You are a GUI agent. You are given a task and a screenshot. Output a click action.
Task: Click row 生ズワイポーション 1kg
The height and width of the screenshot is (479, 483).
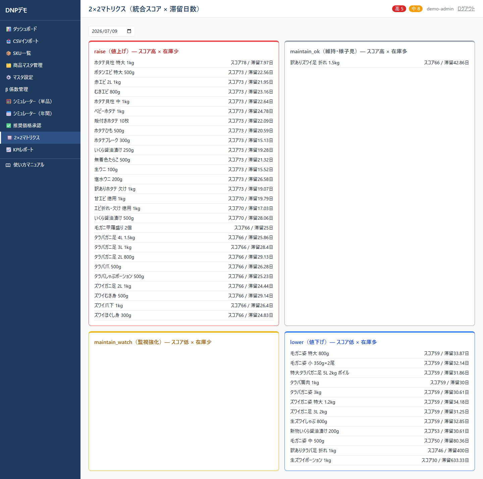point(380,460)
